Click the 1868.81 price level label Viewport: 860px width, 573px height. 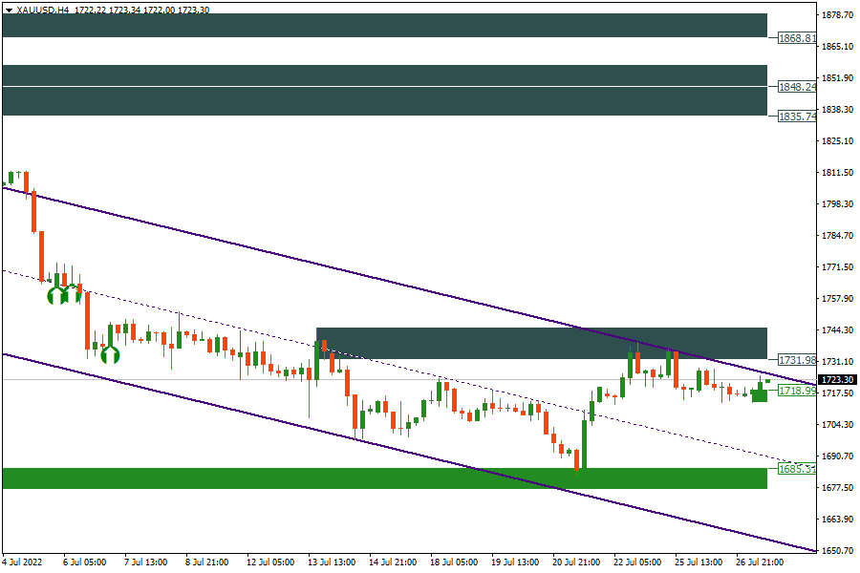[x=797, y=39]
